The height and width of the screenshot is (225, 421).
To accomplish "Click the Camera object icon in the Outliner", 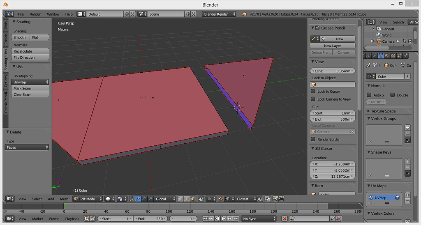I will click(379, 41).
